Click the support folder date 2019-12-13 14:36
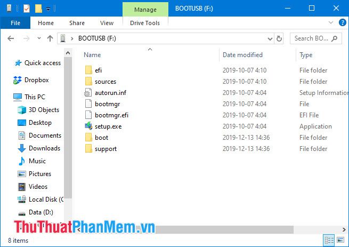 [x=246, y=149]
